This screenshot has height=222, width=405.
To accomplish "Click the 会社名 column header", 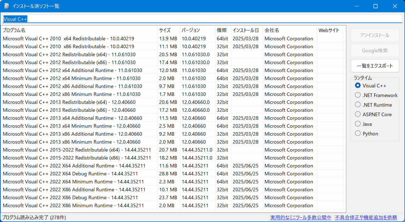I will (289, 30).
